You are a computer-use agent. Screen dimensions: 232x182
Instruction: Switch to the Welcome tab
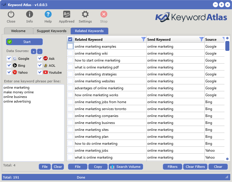point(18,31)
